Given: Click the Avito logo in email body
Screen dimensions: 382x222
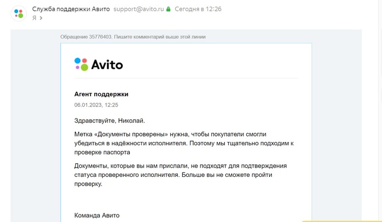Looking at the screenshot, I should (x=99, y=64).
